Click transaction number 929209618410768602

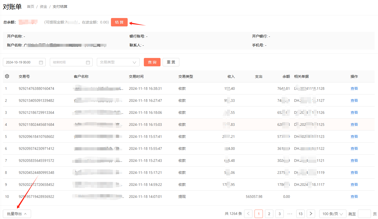[37, 137]
